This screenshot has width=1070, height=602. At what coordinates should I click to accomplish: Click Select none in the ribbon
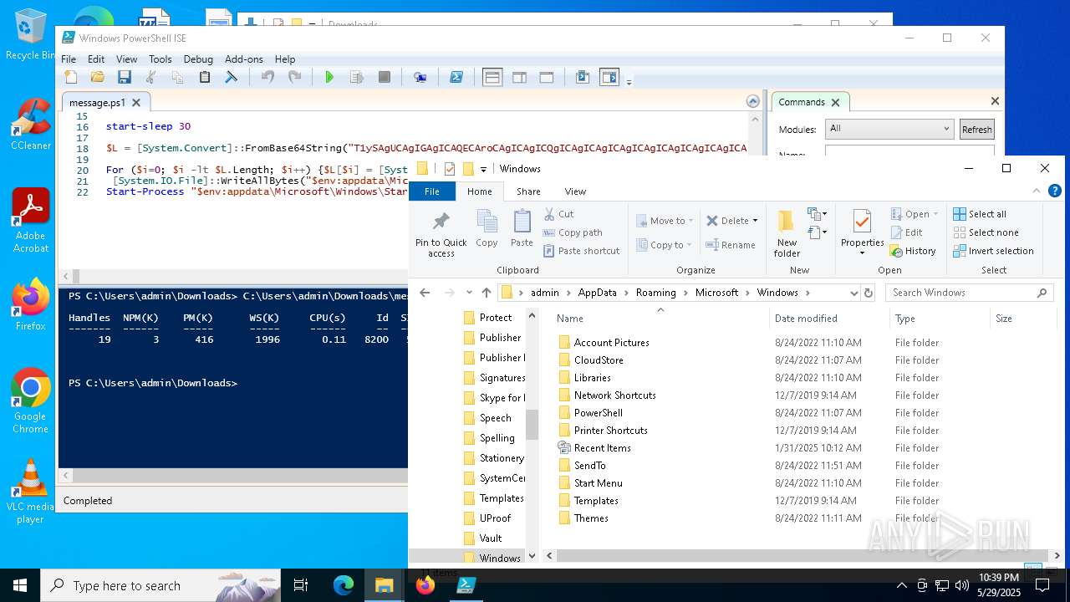coord(986,232)
